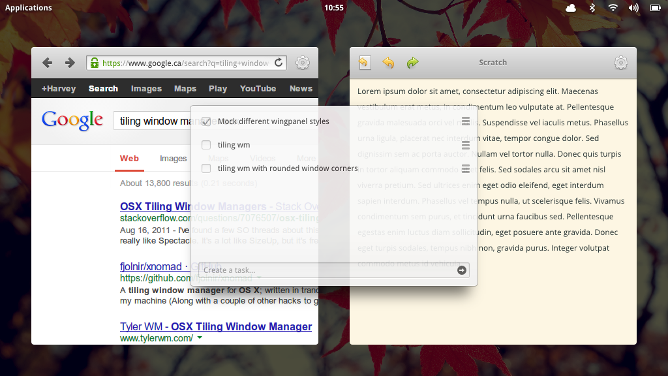668x376 pixels.
Task: Click the handle beside 'tiling wm with rounded window corners'
Action: [x=466, y=169]
